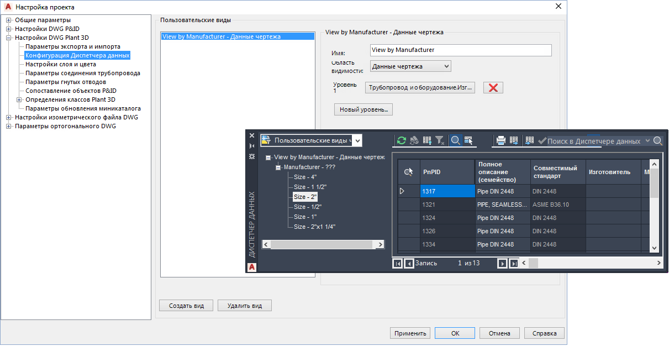Expand Параметры ортогонального DWG node

(x=8, y=126)
